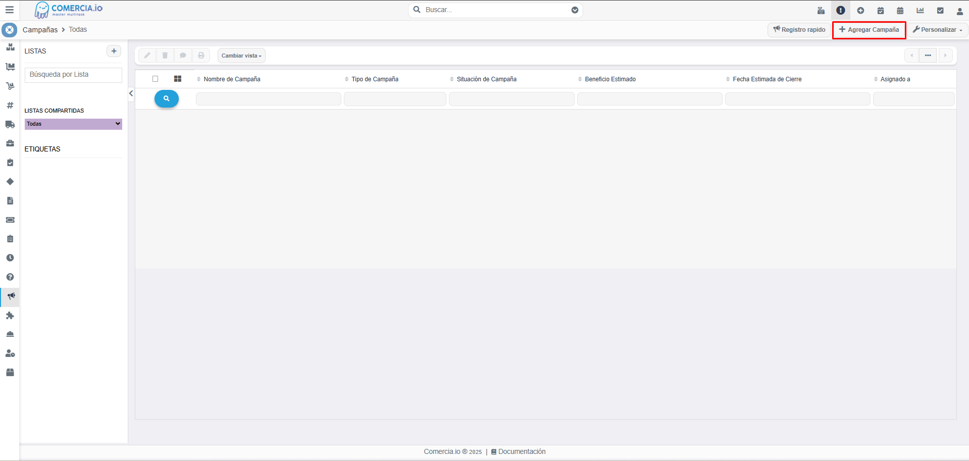Toggle the grid layout icon in table header
This screenshot has height=461, width=969.
pyautogui.click(x=177, y=79)
